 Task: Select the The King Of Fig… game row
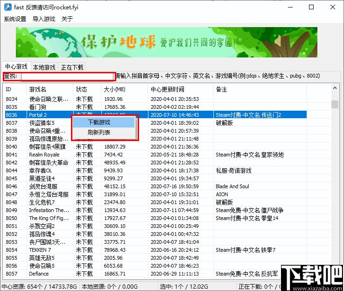tap(155, 218)
